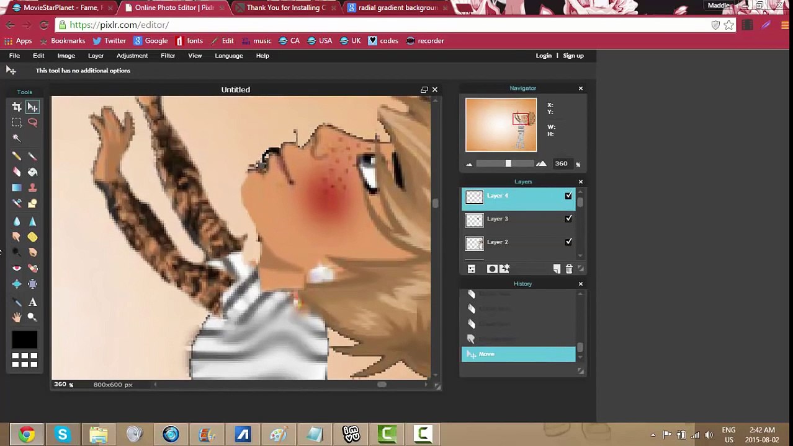Click Layer 4 thumbnail

pyautogui.click(x=474, y=197)
